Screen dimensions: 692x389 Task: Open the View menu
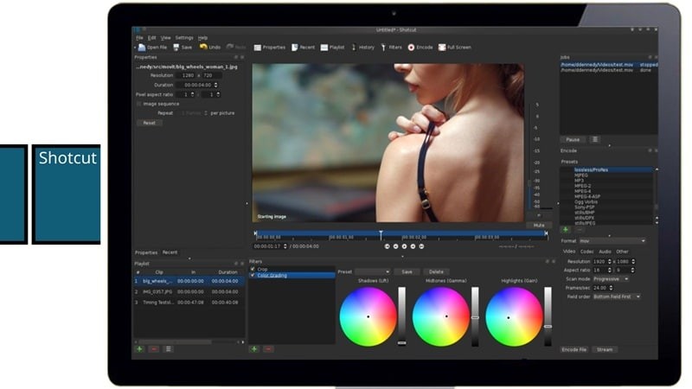165,38
